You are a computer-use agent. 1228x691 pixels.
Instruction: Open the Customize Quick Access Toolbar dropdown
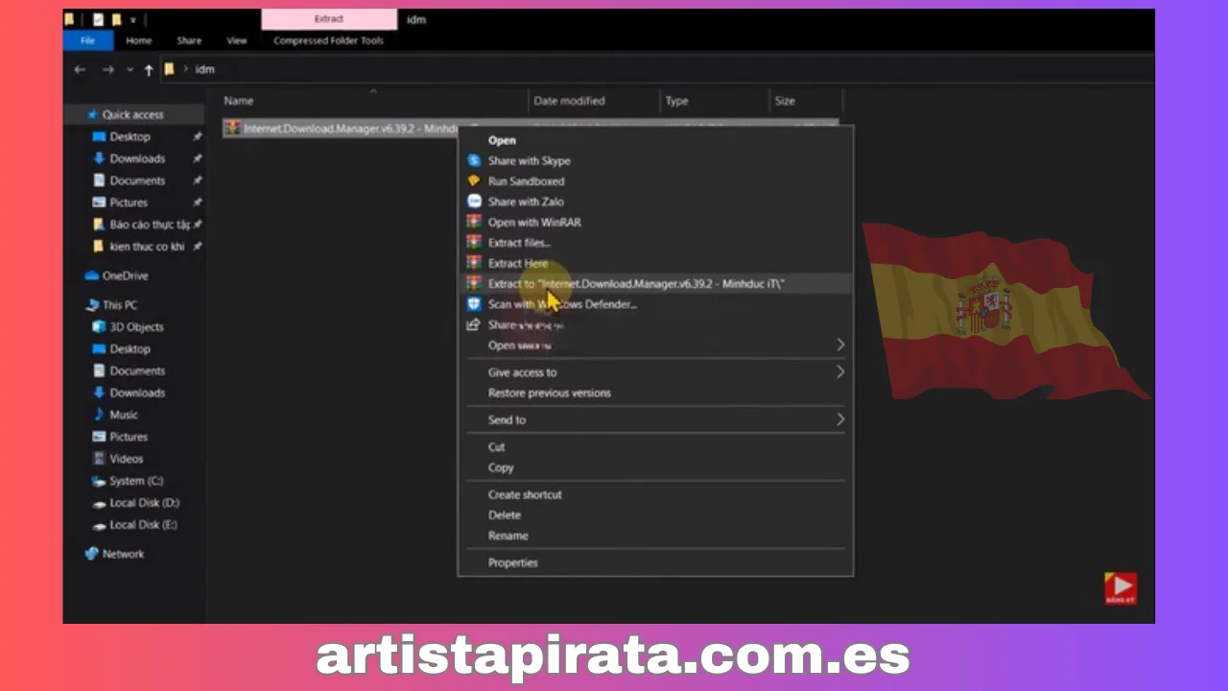click(133, 19)
